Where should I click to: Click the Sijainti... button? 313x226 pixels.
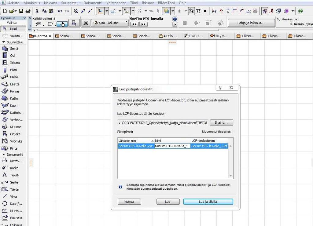[221, 122]
